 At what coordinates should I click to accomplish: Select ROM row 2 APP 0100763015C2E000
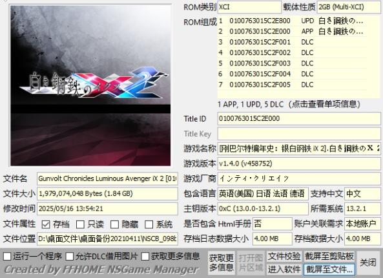click(292, 32)
